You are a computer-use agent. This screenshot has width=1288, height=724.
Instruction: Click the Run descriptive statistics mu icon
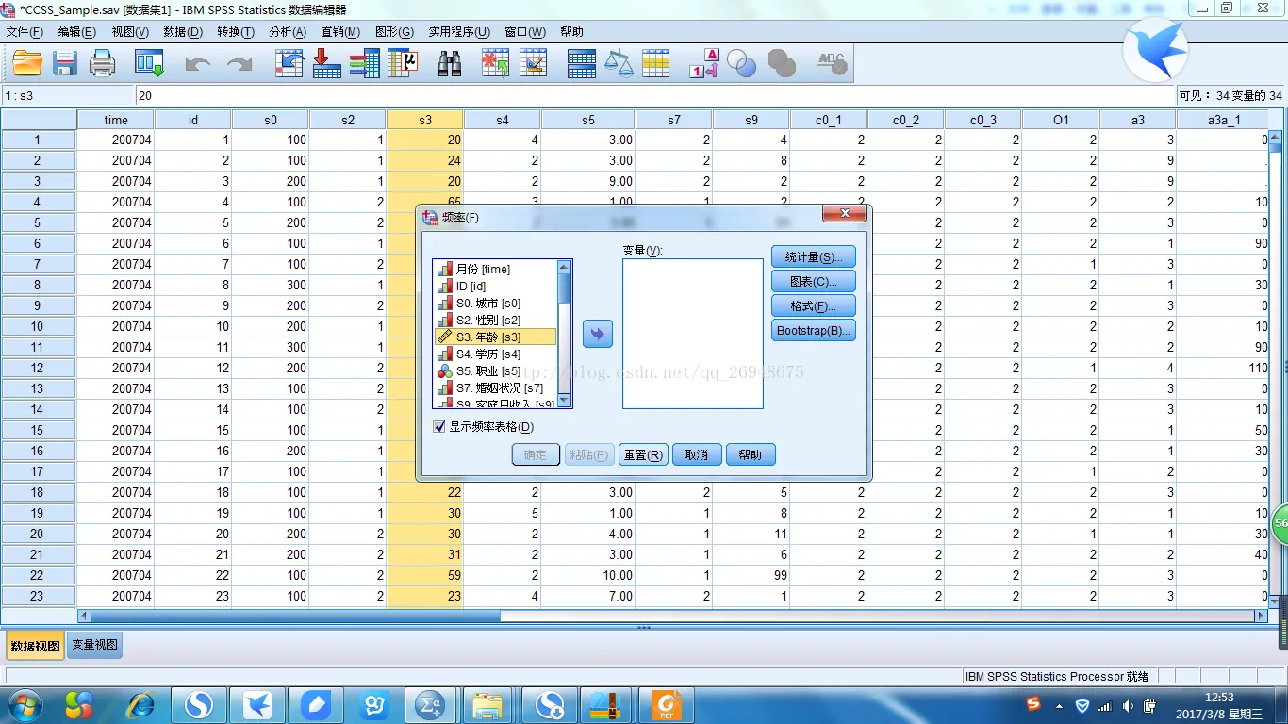point(402,63)
